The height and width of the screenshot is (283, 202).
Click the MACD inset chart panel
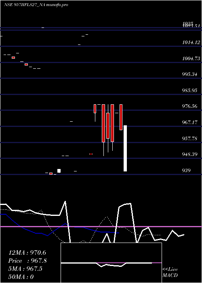pos(111,263)
